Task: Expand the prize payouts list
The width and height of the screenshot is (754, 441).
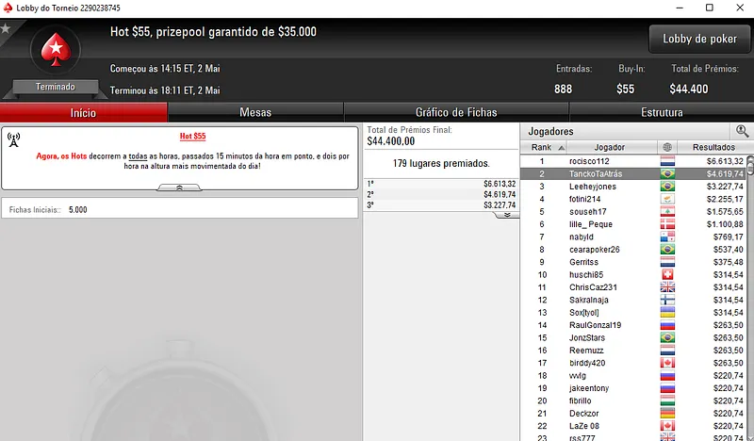Action: click(507, 215)
